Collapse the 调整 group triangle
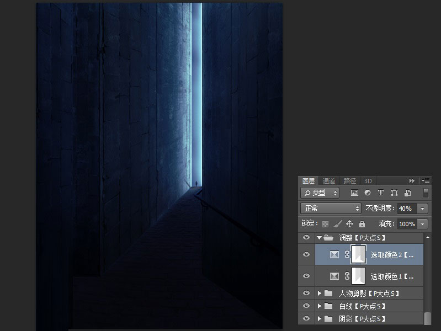Viewport: 441px width, 331px height. click(x=319, y=238)
